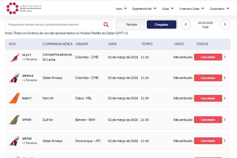Open the Vivencie o Catar menu
This screenshot has height=158, width=237.
tap(191, 8)
